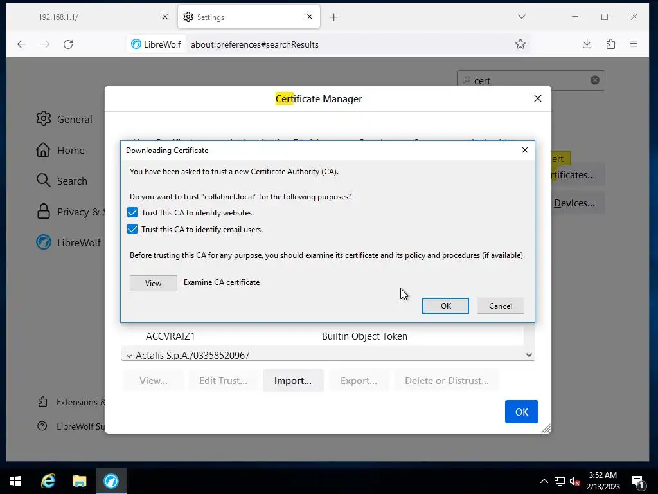Image resolution: width=658 pixels, height=494 pixels.
Task: Open LibreWolf settings category
Action: (x=68, y=242)
